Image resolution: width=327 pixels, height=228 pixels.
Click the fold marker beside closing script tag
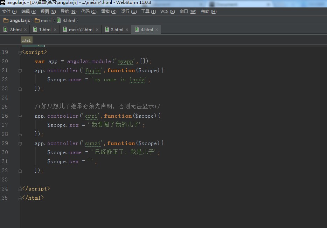pyautogui.click(x=20, y=189)
